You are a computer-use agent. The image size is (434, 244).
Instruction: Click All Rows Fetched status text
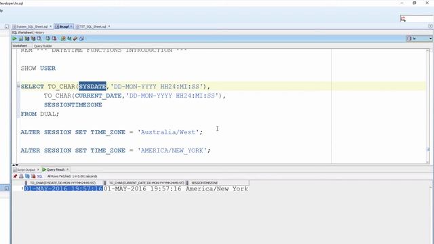click(73, 176)
